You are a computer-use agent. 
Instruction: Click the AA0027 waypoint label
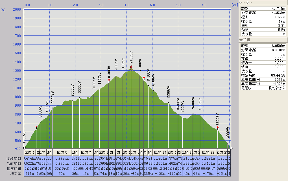coord(200,105)
